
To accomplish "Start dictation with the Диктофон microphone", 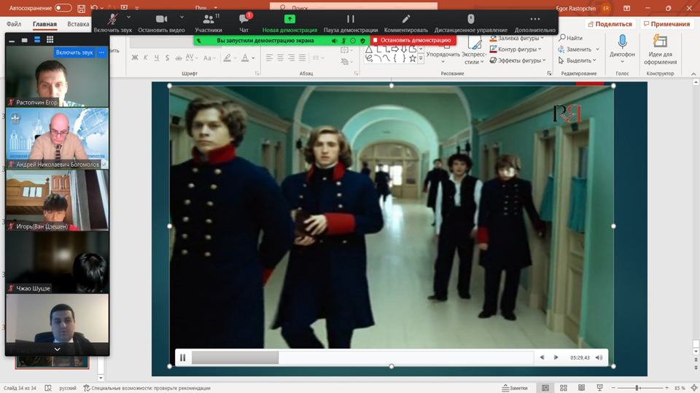I will pyautogui.click(x=622, y=49).
